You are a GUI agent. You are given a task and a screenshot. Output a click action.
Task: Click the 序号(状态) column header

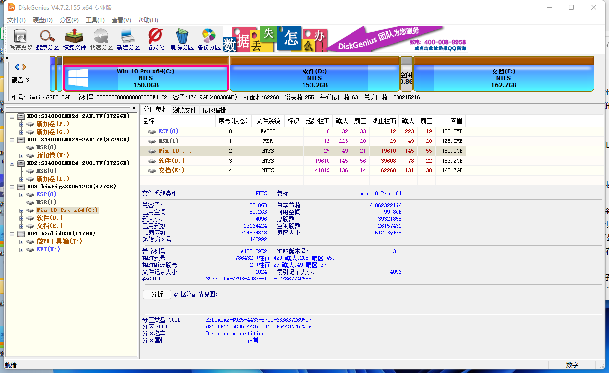234,121
